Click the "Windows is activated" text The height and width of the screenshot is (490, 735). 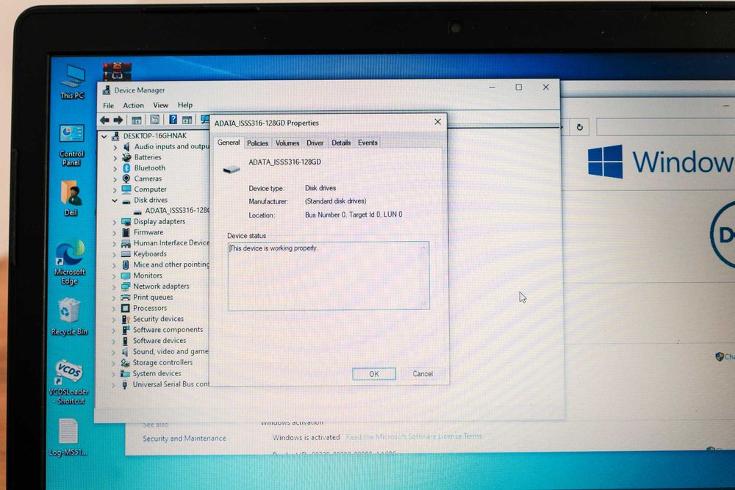coord(306,438)
